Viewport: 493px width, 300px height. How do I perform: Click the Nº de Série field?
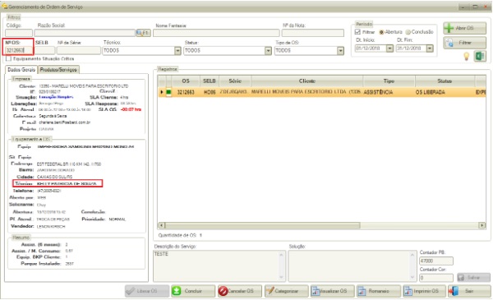point(79,50)
